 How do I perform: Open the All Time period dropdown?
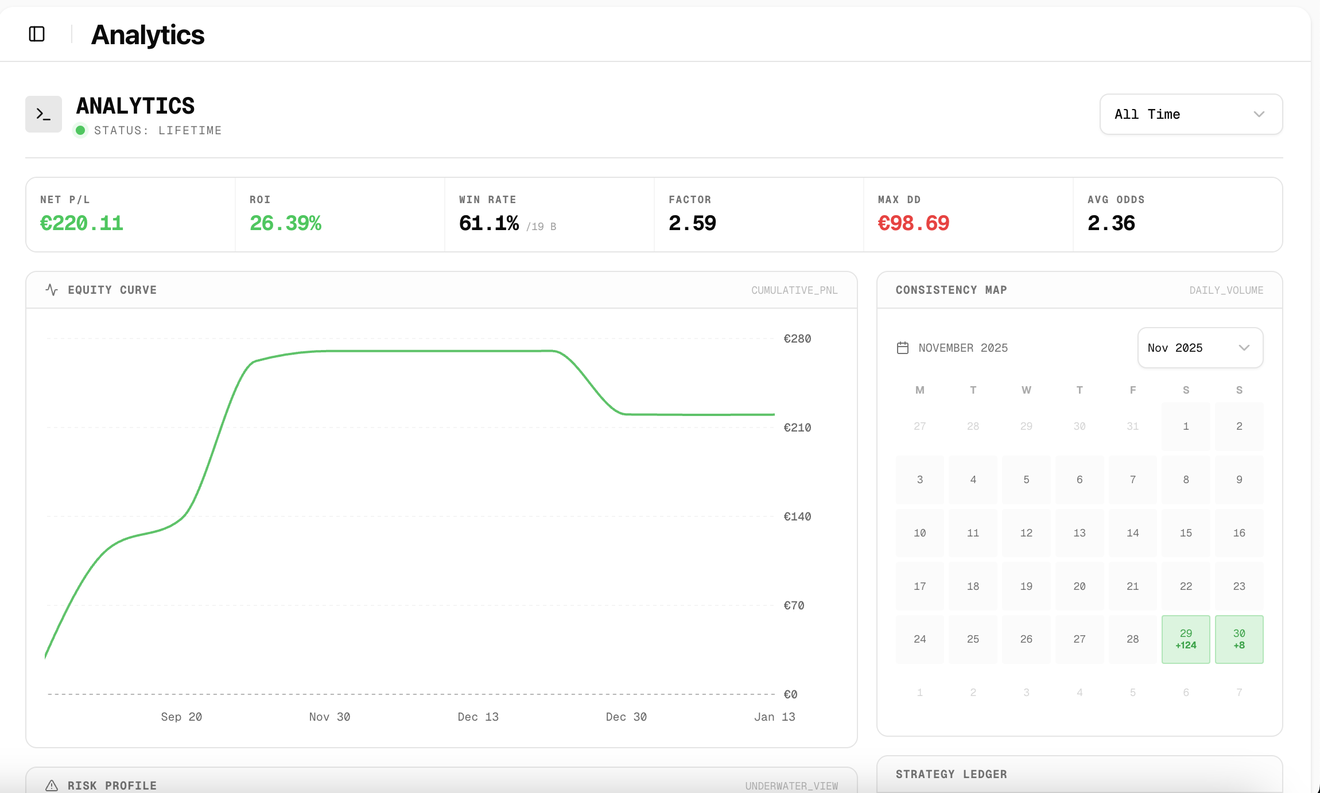[x=1190, y=114]
